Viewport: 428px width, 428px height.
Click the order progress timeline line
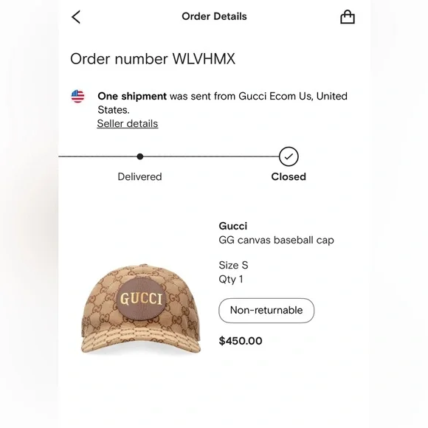point(169,156)
